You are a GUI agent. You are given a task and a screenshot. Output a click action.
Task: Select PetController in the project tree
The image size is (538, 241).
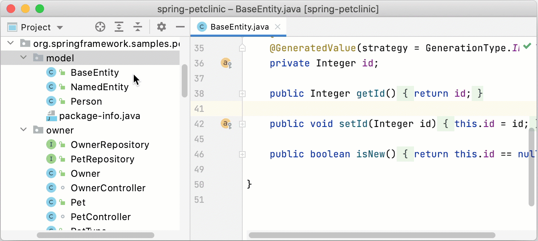tap(101, 217)
